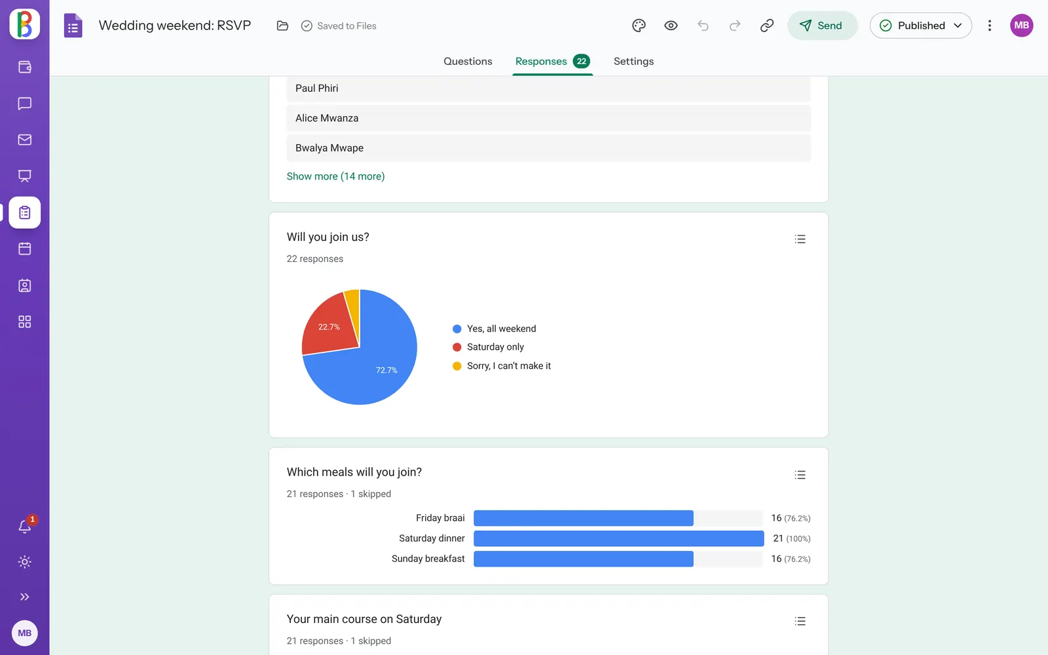The height and width of the screenshot is (655, 1048).
Task: Click the Friday braai bar
Action: [583, 518]
